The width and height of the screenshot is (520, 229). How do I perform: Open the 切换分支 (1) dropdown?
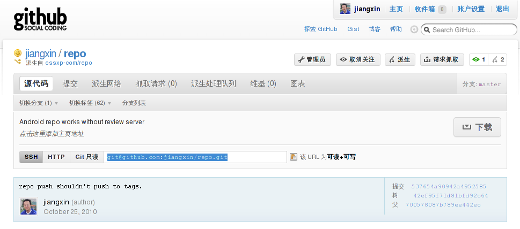(39, 103)
